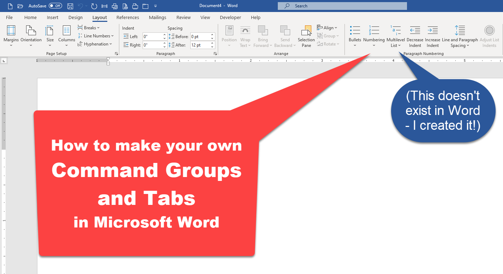
Task: Switch to the Insert tab
Action: [x=53, y=17]
